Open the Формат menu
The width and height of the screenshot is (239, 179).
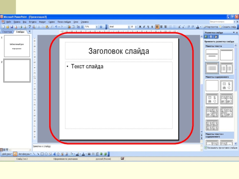point(42,22)
